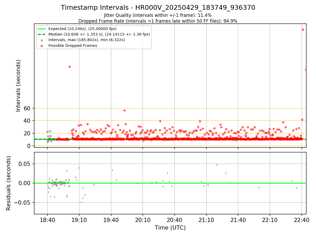316x237 pixels.
Task: Click the 'Time (UTC)' x-axis label
Action: [170, 228]
